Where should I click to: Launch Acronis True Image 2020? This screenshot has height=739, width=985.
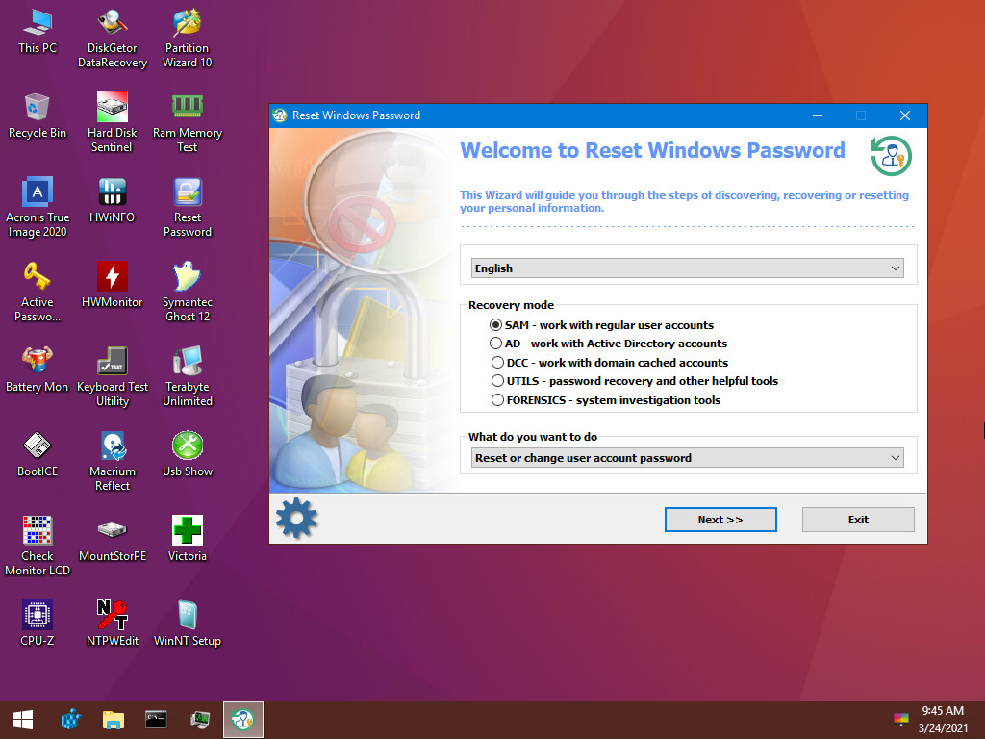38,207
